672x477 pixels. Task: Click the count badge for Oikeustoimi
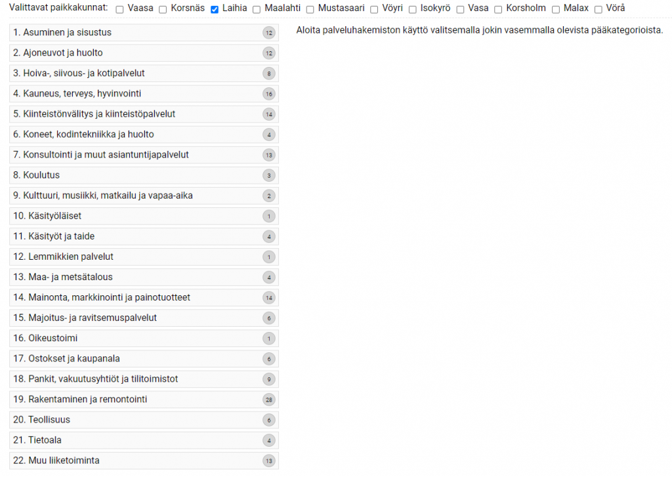268,339
